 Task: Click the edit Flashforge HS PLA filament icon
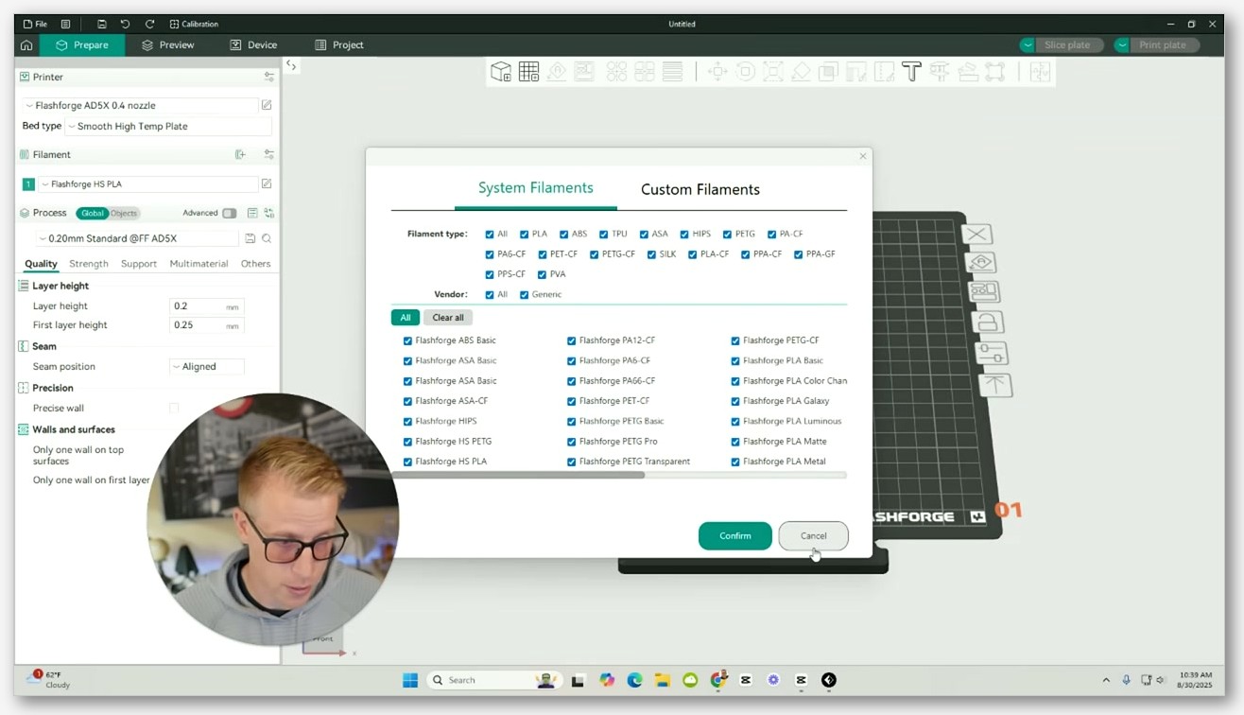tap(267, 183)
